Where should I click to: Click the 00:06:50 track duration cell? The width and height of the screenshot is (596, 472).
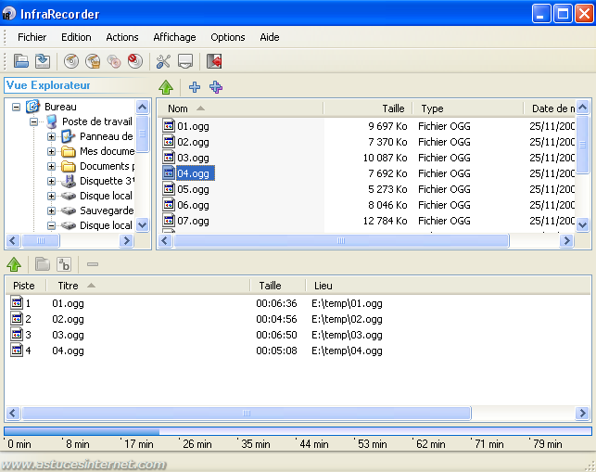276,335
